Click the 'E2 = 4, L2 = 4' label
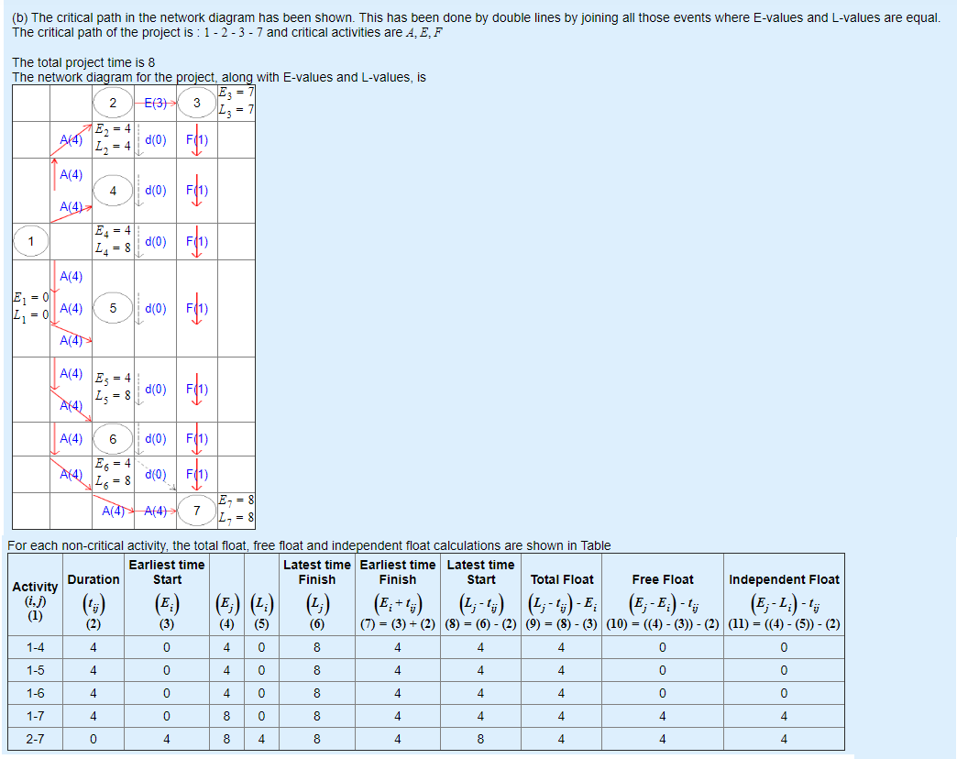957x759 pixels. pyautogui.click(x=113, y=137)
